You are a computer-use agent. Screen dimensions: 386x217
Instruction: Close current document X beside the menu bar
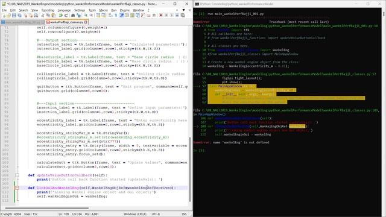189,10
